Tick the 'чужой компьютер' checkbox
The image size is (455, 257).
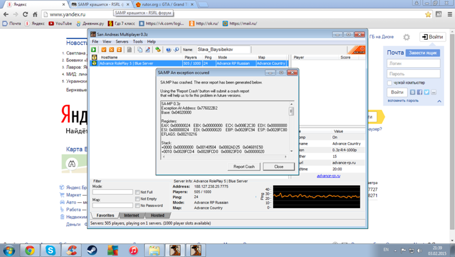pyautogui.click(x=390, y=83)
